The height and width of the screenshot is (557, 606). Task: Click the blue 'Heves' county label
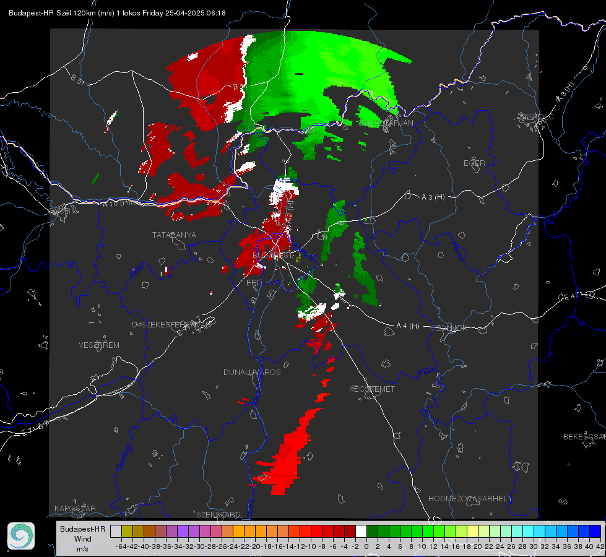coord(457,251)
